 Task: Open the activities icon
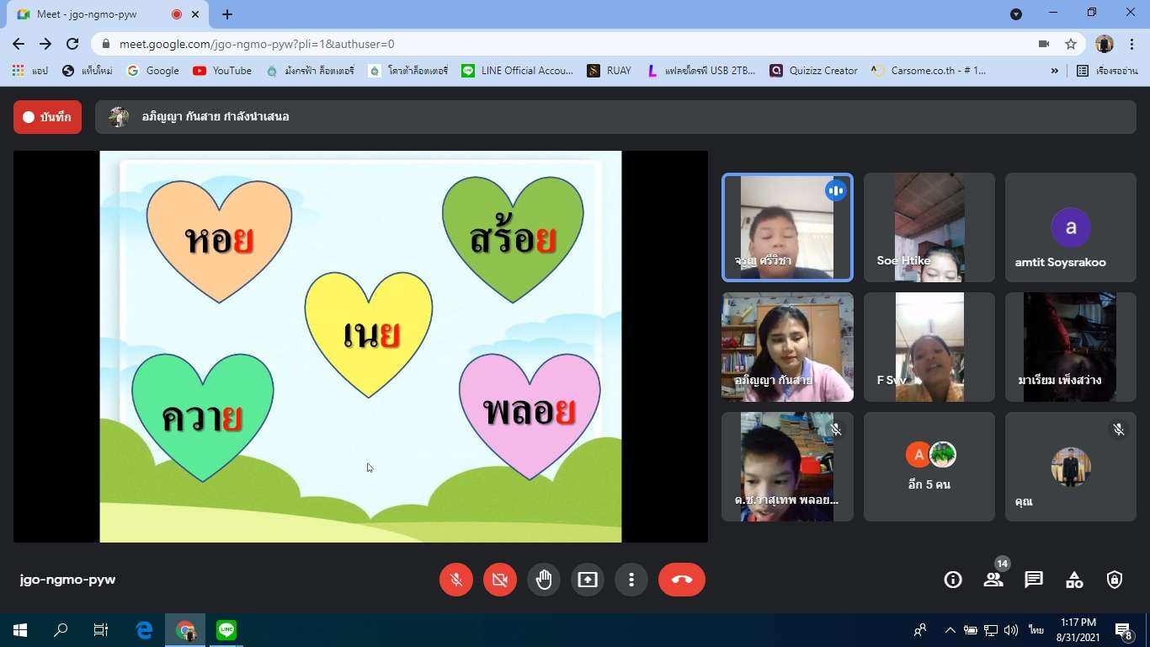click(1074, 580)
